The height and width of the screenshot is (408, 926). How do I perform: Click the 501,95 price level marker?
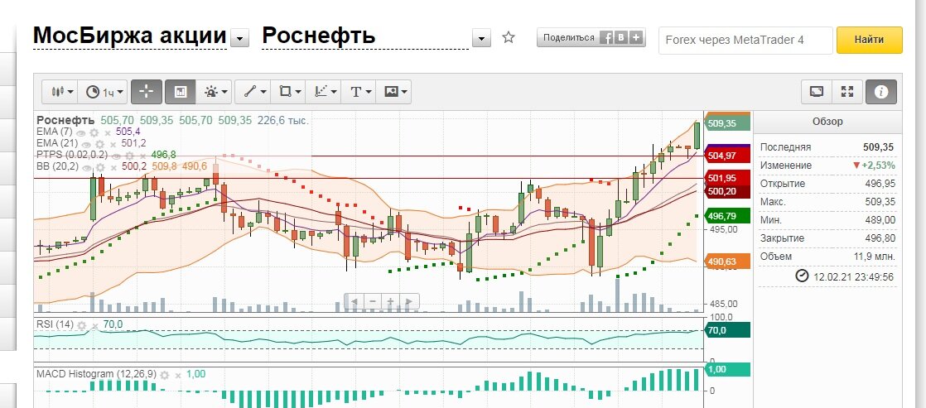click(727, 178)
